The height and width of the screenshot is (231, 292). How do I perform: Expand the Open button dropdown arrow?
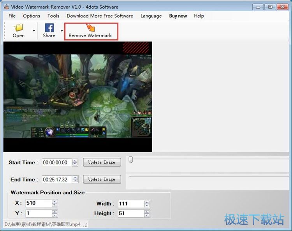pos(34,31)
